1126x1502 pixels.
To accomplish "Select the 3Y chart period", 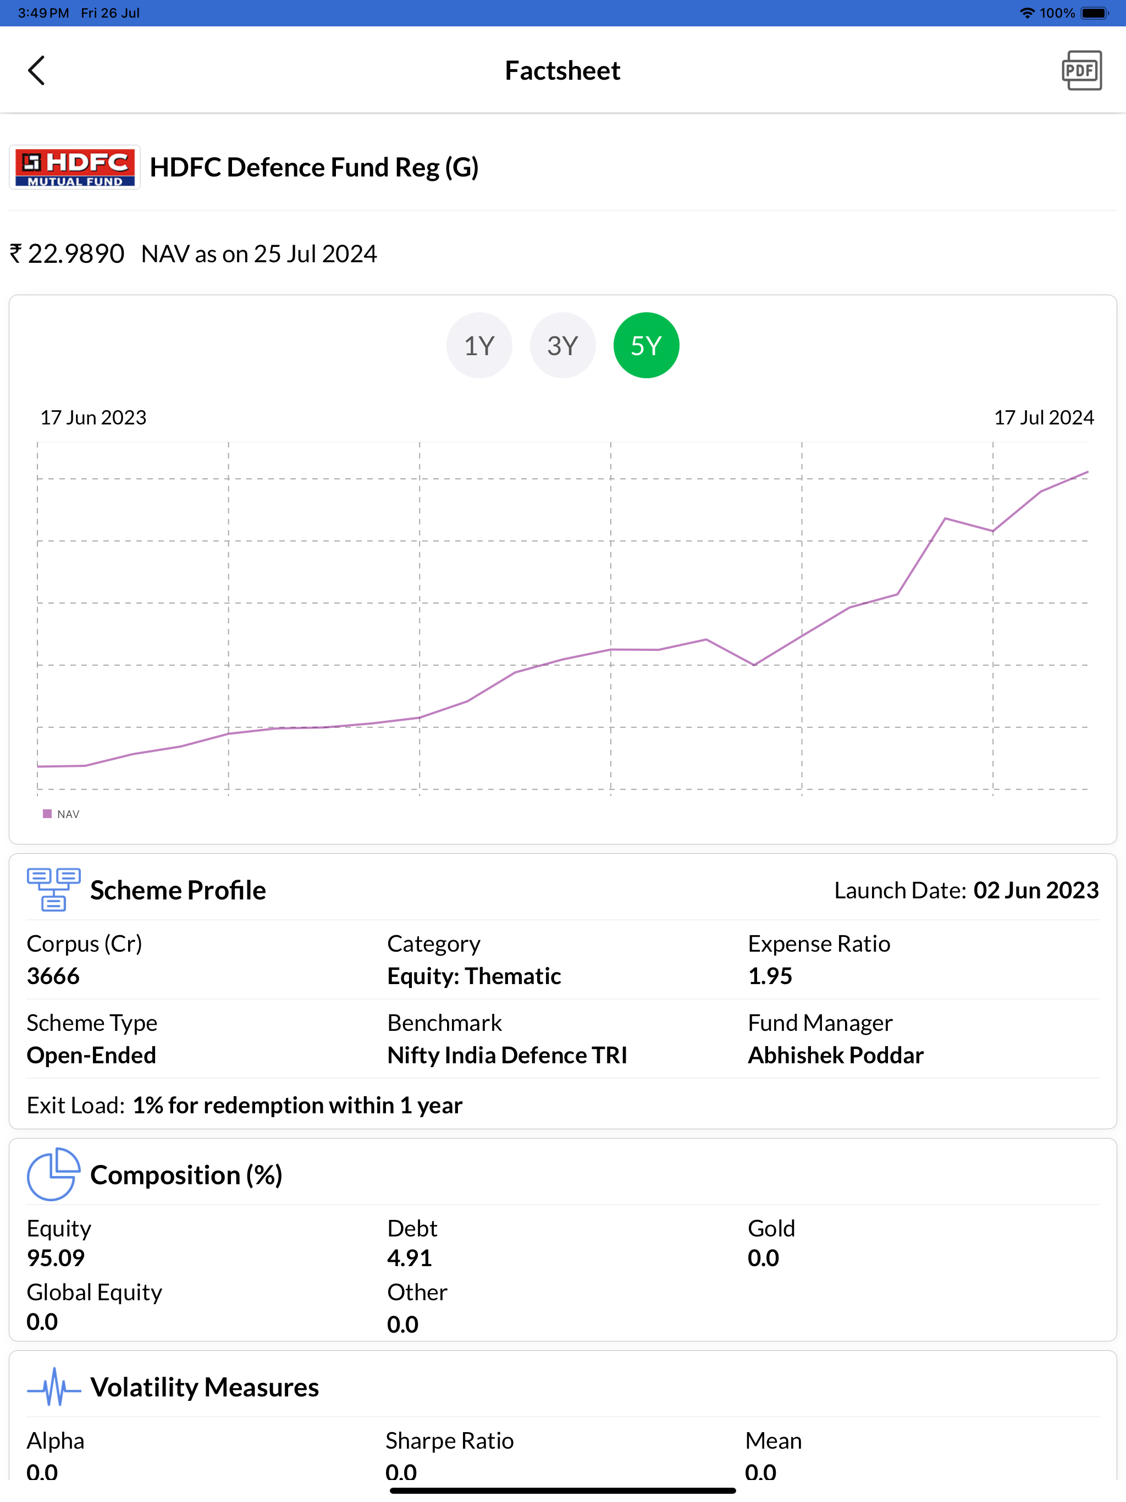I will [x=562, y=346].
